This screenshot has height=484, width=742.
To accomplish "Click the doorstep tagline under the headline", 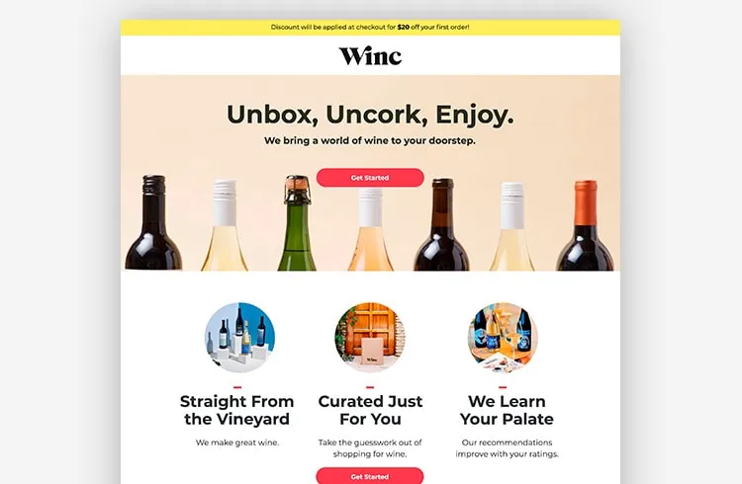I will [x=370, y=141].
